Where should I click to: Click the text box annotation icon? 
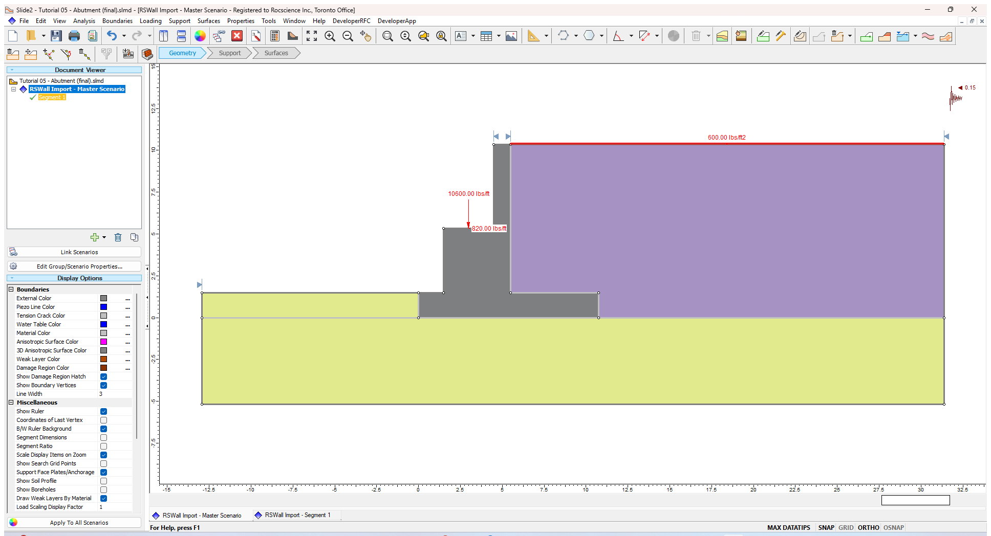click(461, 36)
